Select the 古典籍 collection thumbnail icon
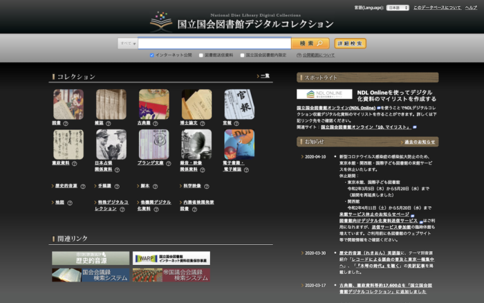484x303 pixels. click(153, 104)
